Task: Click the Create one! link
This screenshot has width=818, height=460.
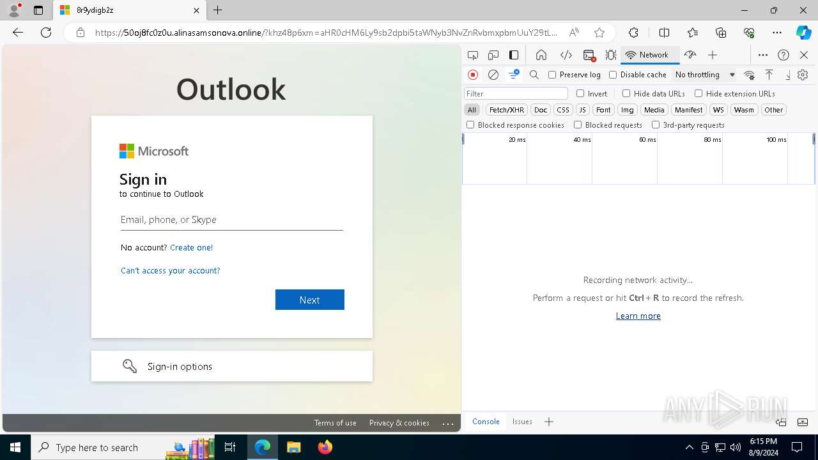Action: (191, 247)
